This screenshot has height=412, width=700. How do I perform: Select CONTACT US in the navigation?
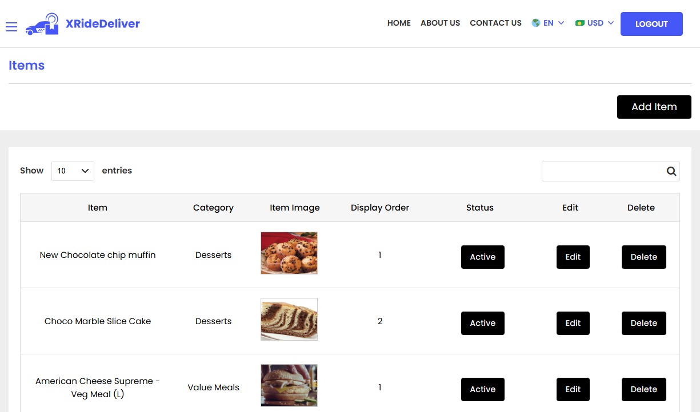(495, 23)
